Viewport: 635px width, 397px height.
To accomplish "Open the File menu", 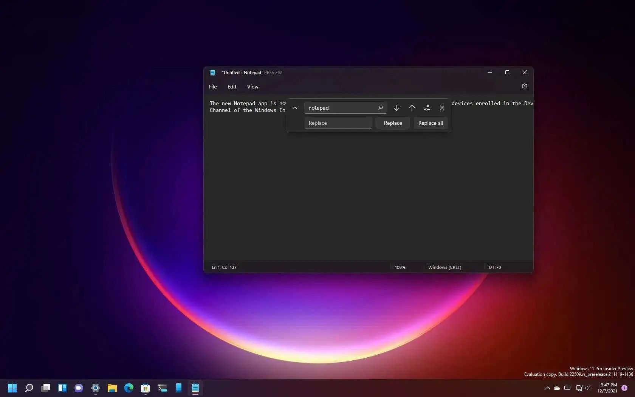I will point(213,87).
